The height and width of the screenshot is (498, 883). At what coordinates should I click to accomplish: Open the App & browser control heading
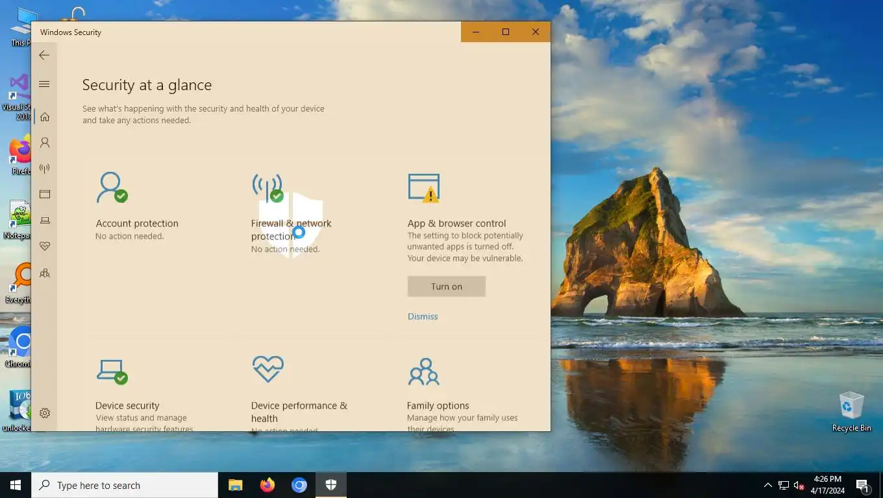click(x=456, y=223)
